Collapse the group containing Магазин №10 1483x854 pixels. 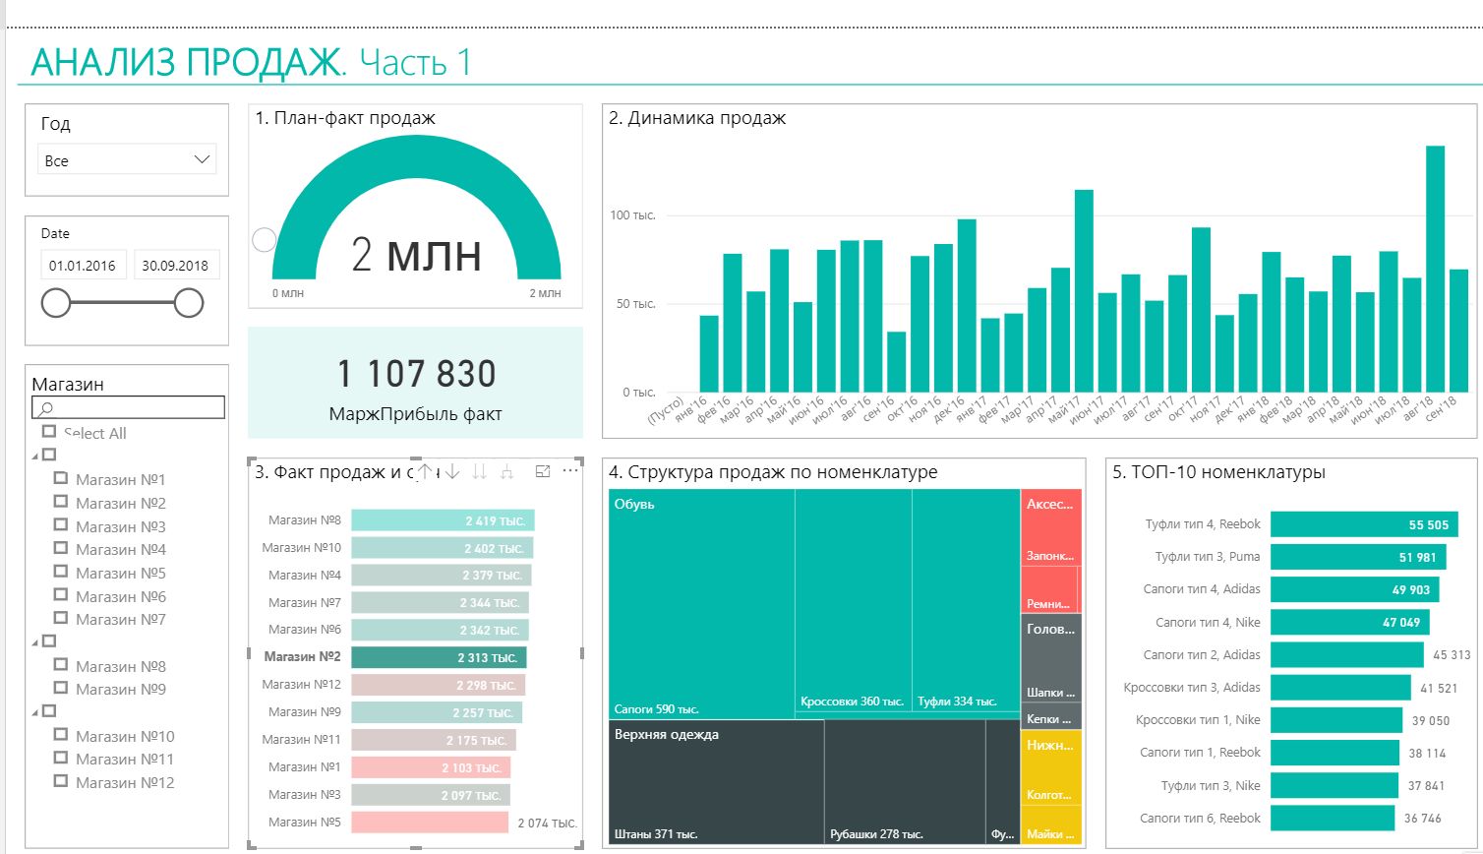pyautogui.click(x=35, y=712)
